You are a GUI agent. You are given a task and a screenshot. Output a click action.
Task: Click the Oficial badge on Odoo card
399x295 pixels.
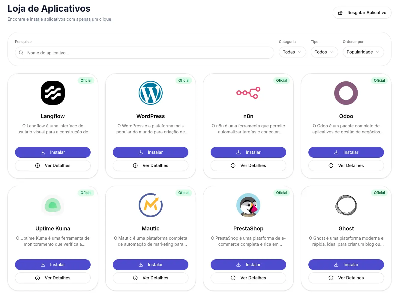tap(379, 81)
